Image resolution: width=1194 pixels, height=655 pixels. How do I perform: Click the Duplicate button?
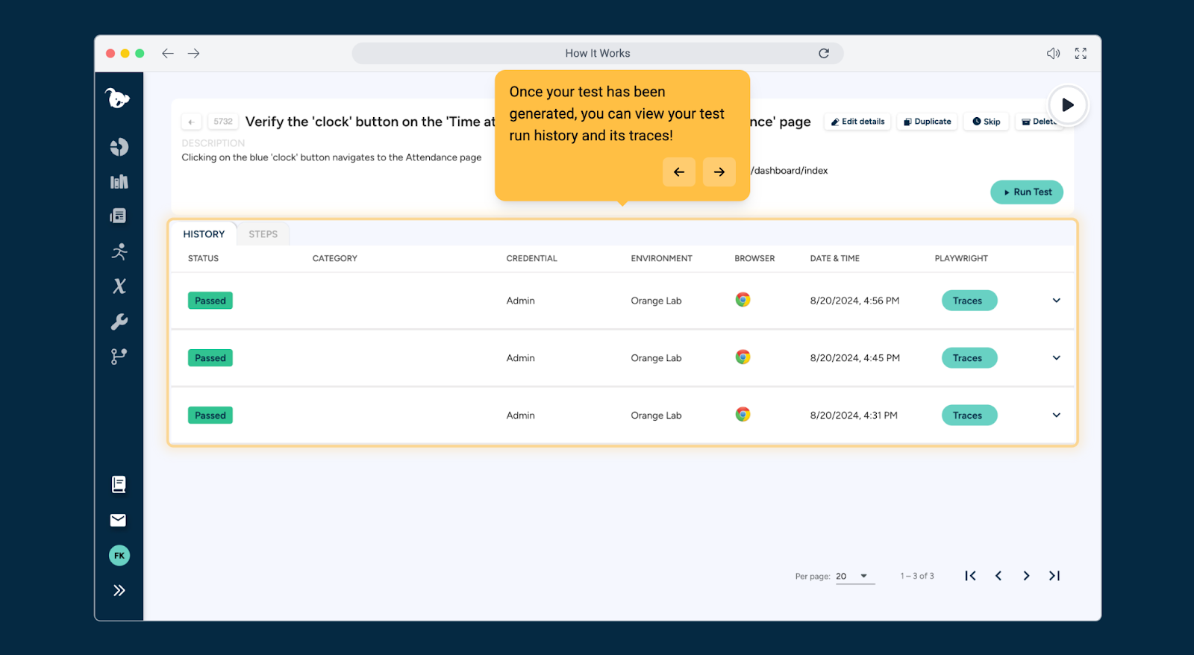pos(927,122)
